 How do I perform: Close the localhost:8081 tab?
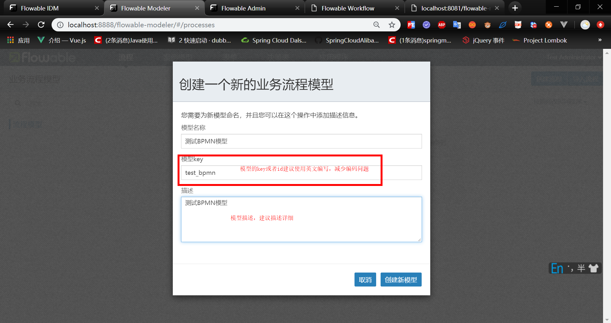(497, 8)
